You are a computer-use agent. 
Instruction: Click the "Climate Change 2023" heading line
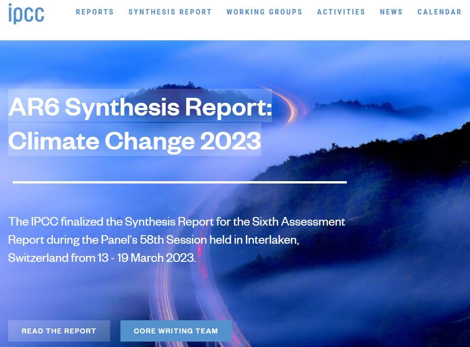tap(134, 140)
